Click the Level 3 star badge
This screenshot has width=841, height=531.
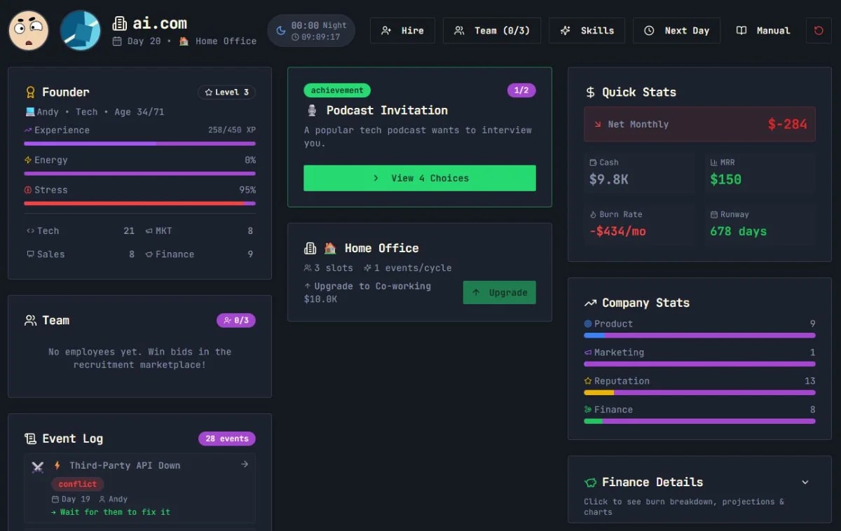tap(226, 92)
